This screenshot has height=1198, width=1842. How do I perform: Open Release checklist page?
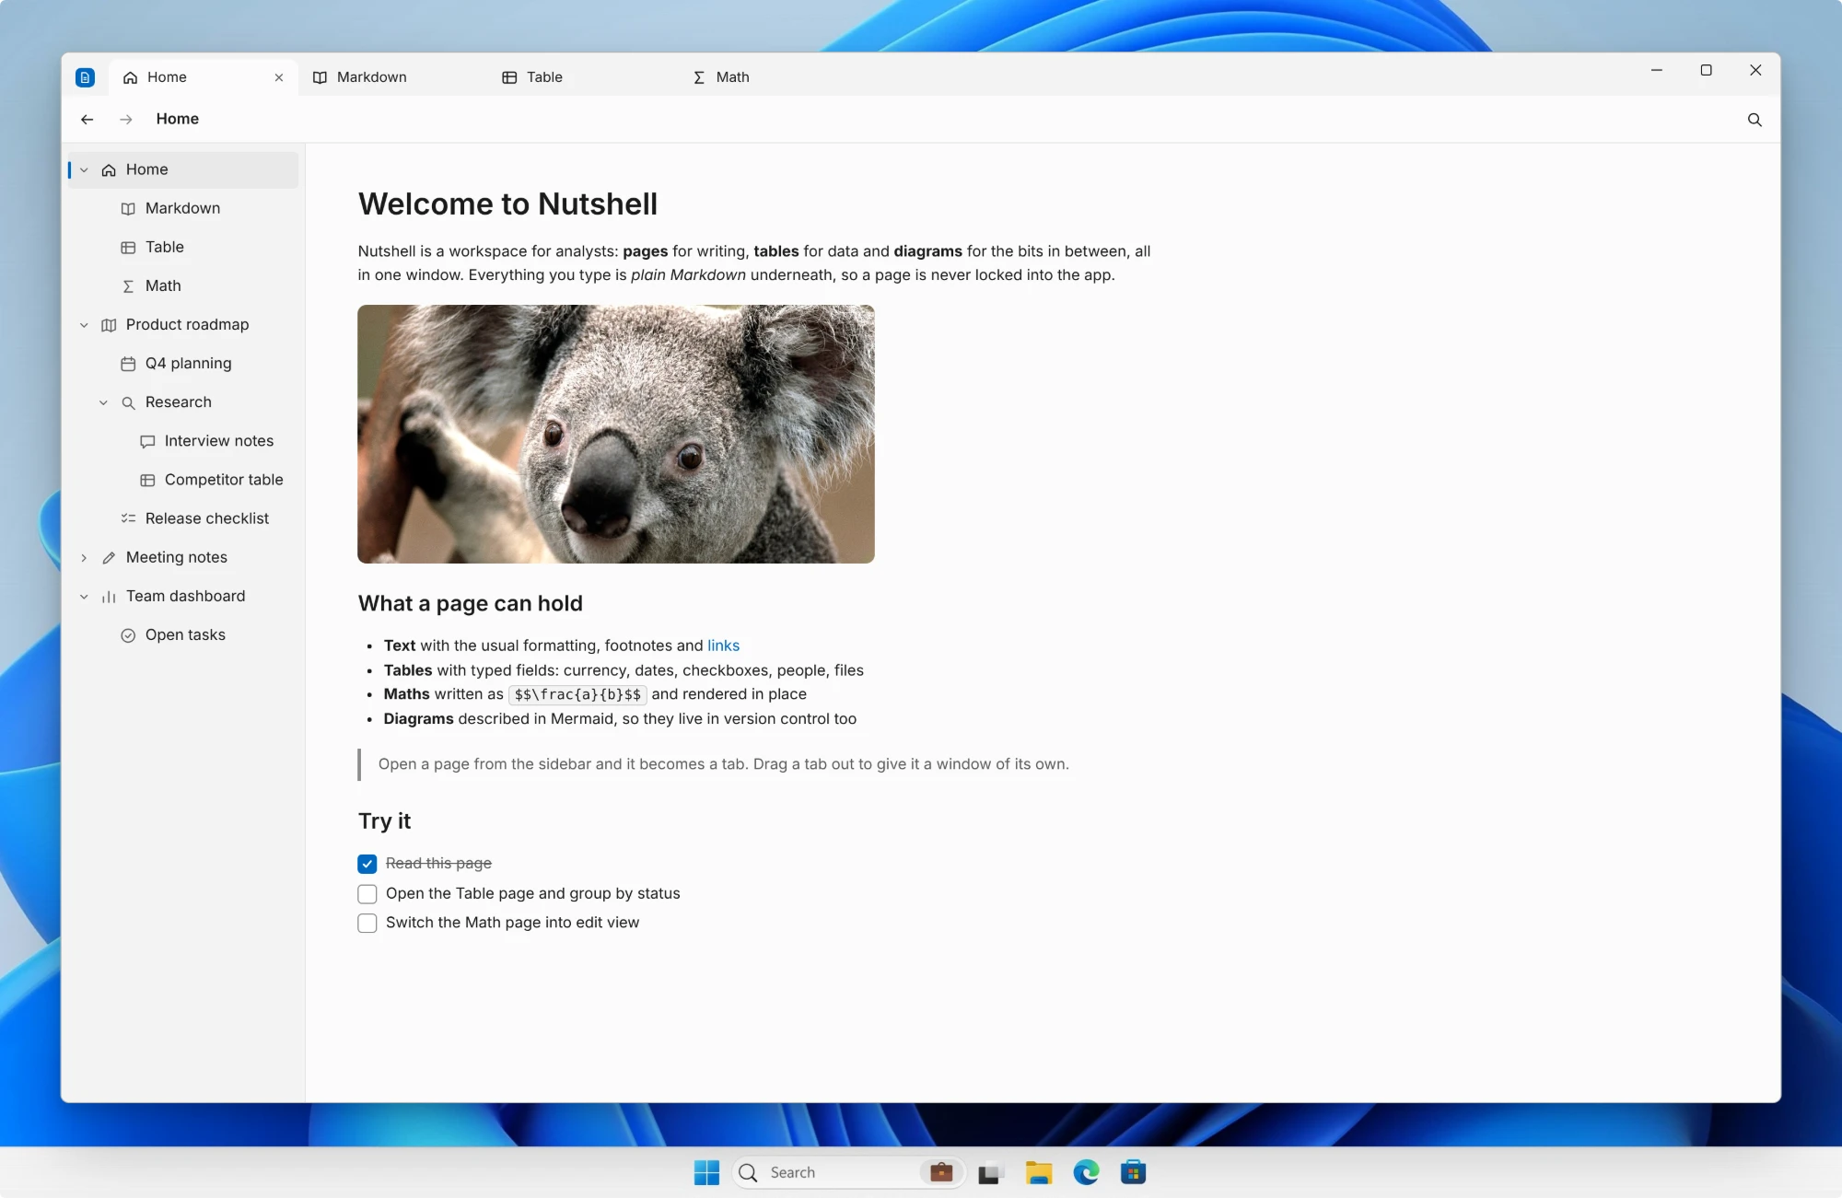point(183,518)
